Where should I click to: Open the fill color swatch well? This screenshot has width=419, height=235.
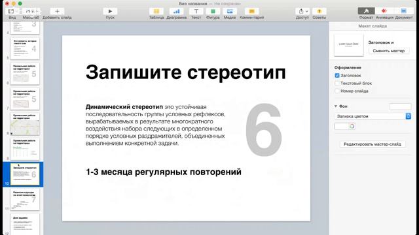click(341, 126)
